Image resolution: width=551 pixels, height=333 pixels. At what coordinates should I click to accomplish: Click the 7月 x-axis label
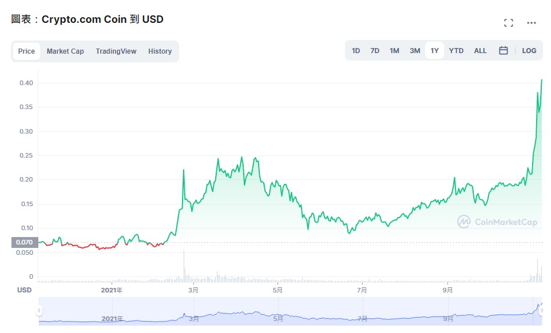362,290
